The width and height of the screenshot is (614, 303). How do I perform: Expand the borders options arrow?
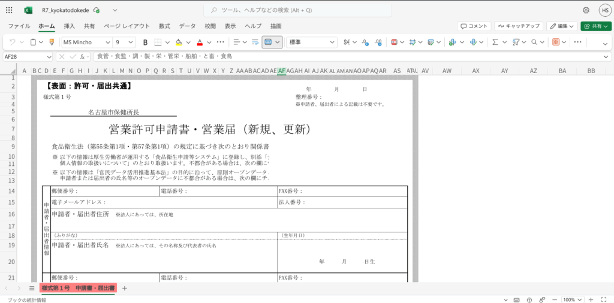click(168, 43)
